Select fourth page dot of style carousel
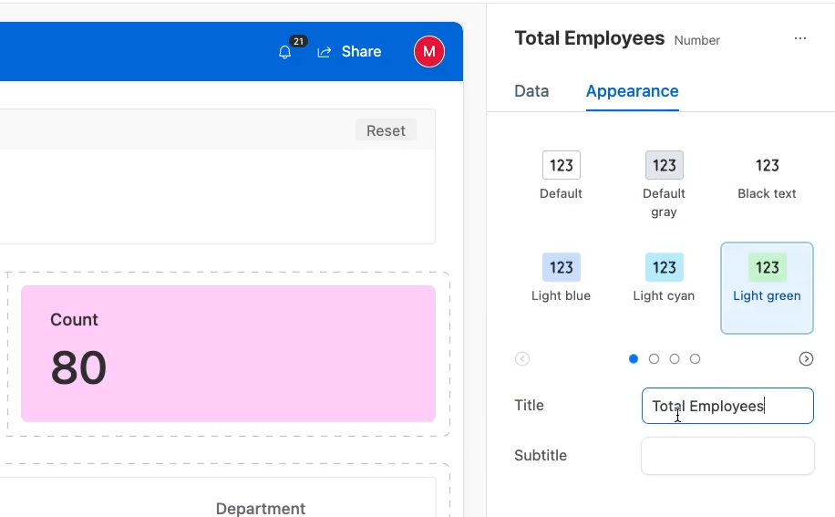835x517 pixels. (695, 359)
